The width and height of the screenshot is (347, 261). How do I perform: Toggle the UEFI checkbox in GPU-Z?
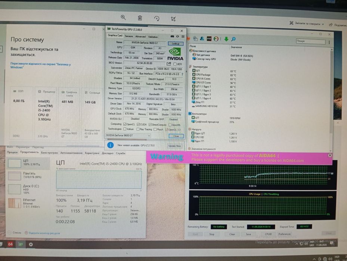click(x=175, y=64)
